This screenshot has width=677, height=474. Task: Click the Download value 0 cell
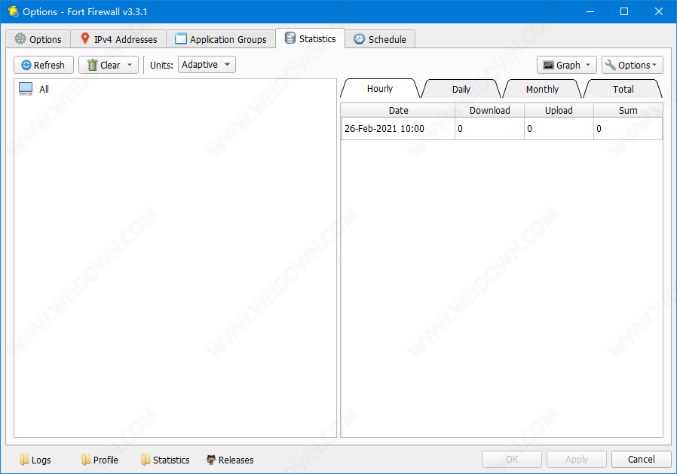pos(489,129)
